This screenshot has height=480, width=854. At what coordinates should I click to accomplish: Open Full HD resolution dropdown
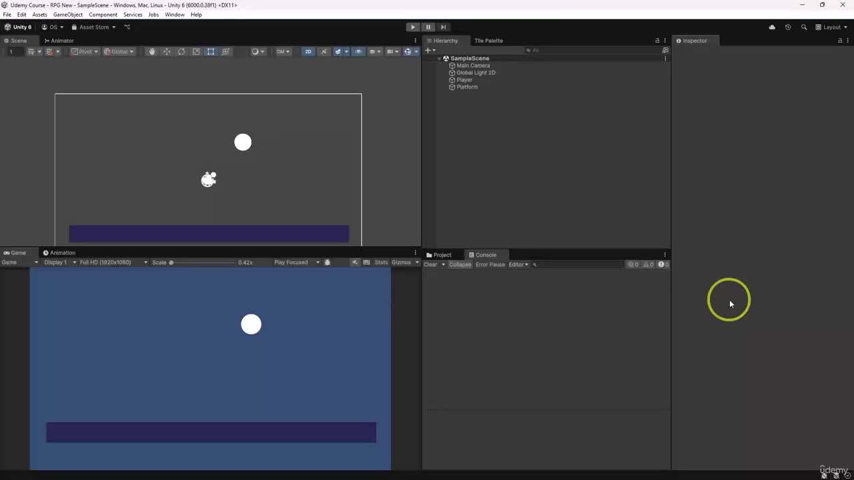(x=113, y=263)
